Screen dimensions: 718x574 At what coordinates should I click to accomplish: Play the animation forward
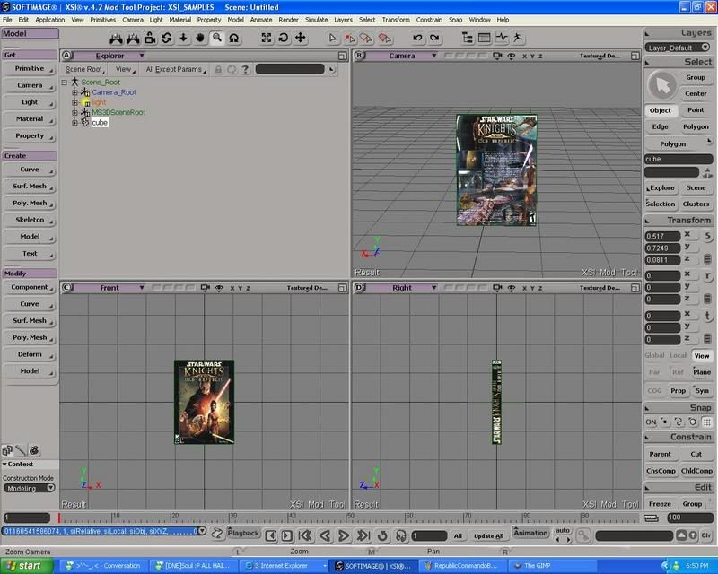click(344, 535)
